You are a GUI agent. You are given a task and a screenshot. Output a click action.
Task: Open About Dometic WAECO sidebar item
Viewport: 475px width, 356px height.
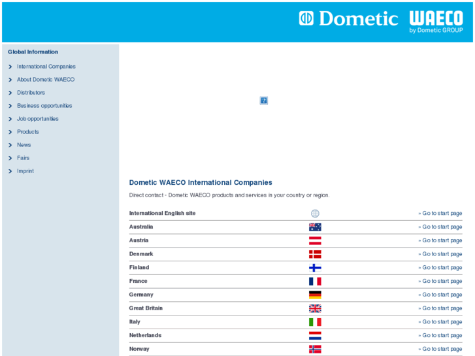click(46, 80)
